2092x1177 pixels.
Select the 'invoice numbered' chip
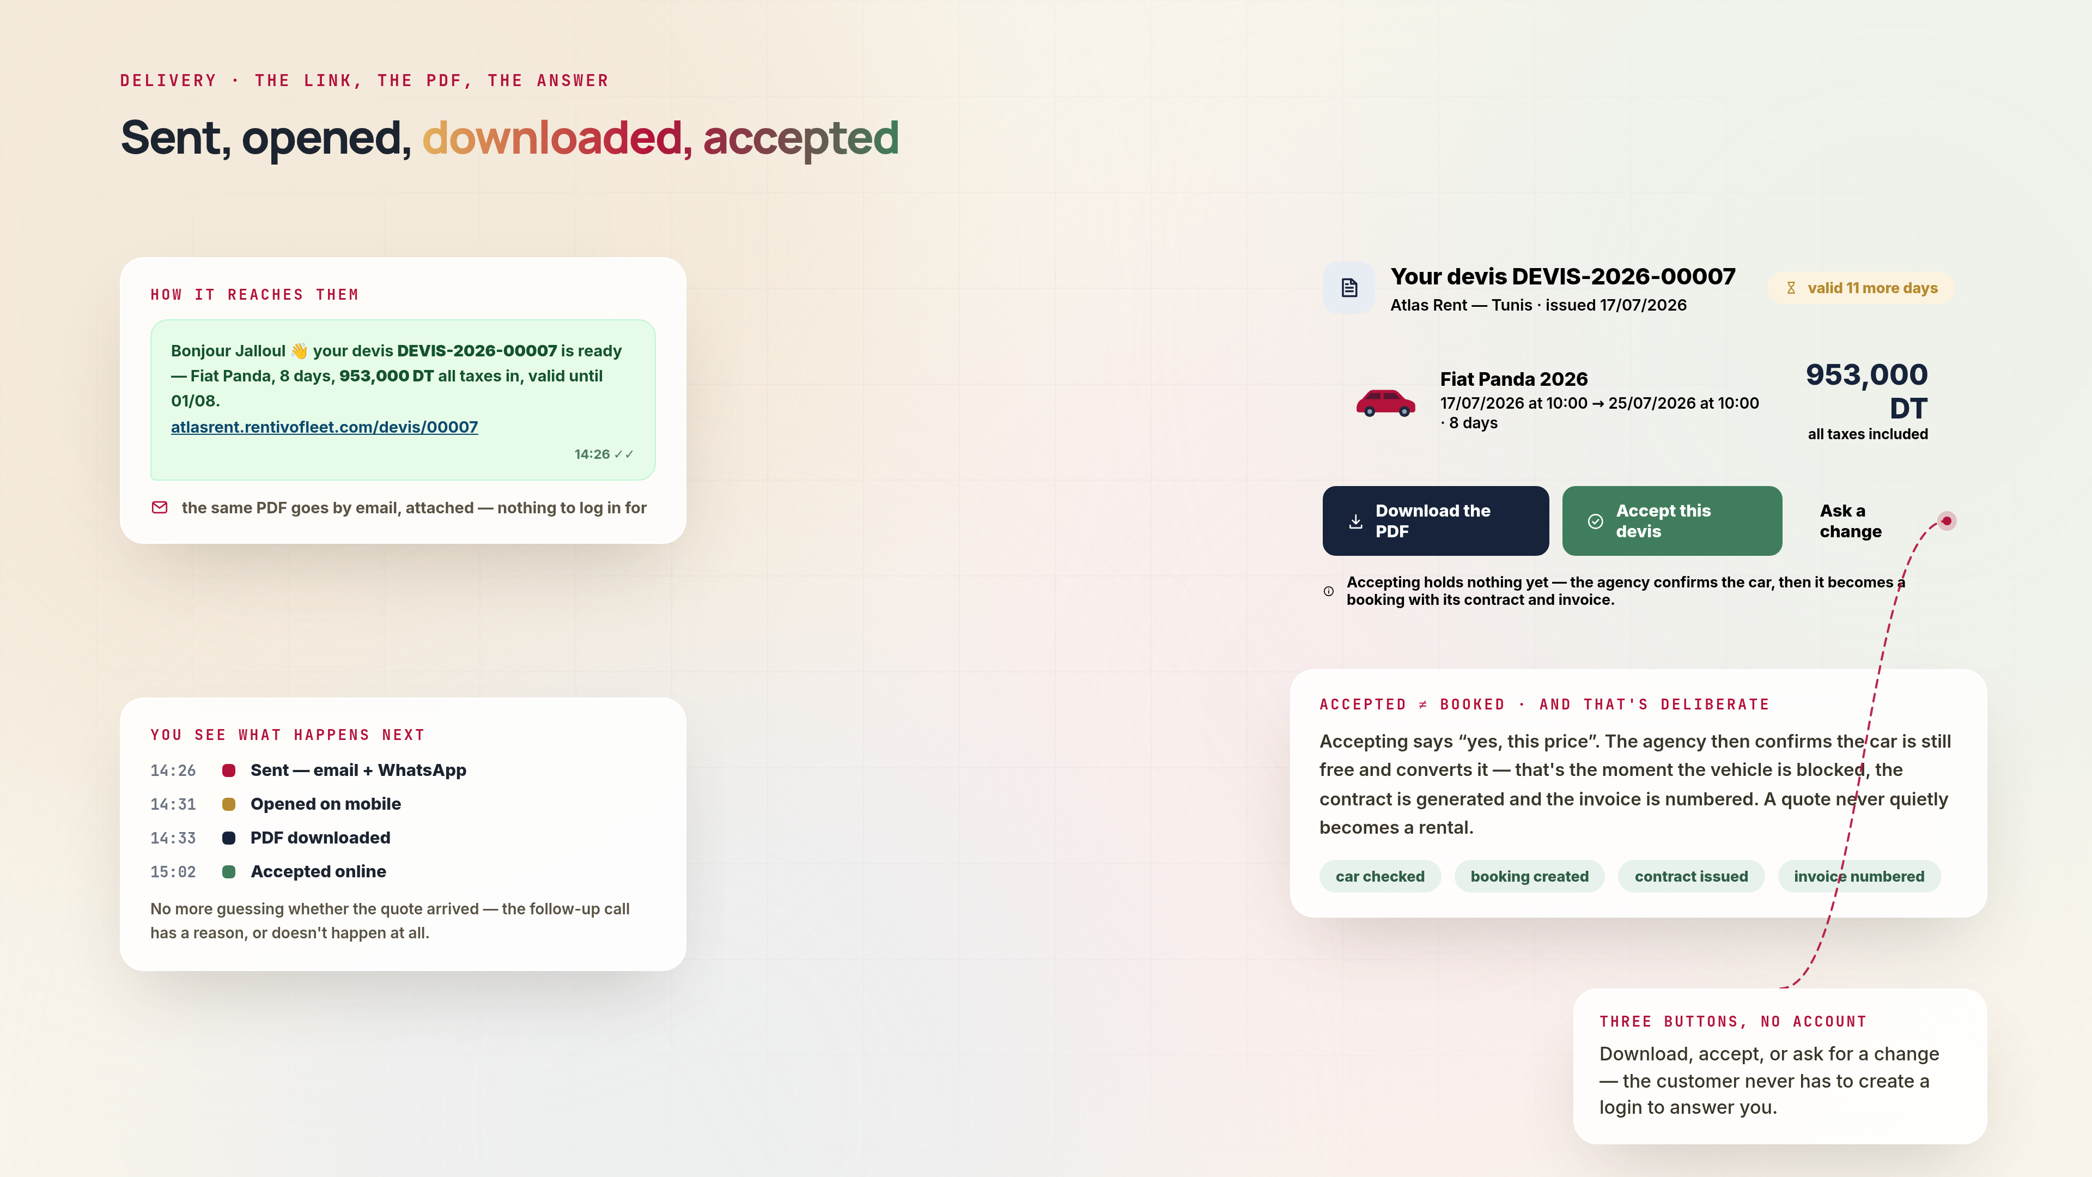pyautogui.click(x=1859, y=876)
